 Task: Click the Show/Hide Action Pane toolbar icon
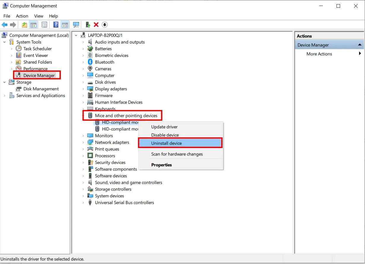click(65, 24)
